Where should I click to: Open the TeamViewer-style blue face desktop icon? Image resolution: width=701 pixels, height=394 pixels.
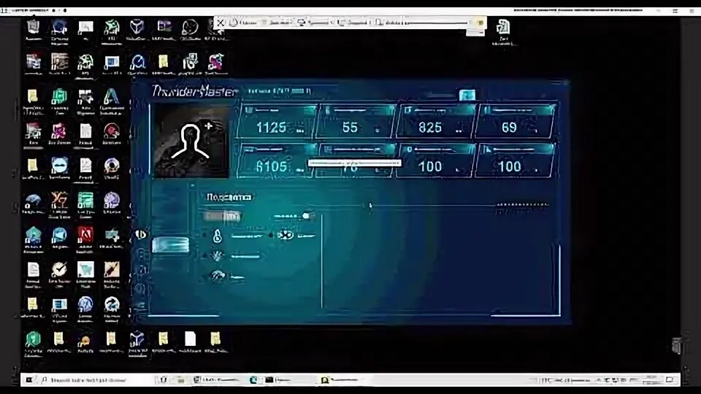pos(59,166)
